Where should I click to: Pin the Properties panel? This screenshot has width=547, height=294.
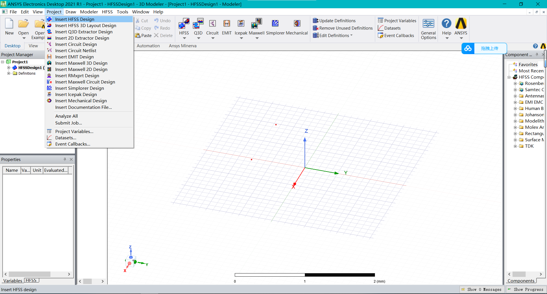coord(65,159)
